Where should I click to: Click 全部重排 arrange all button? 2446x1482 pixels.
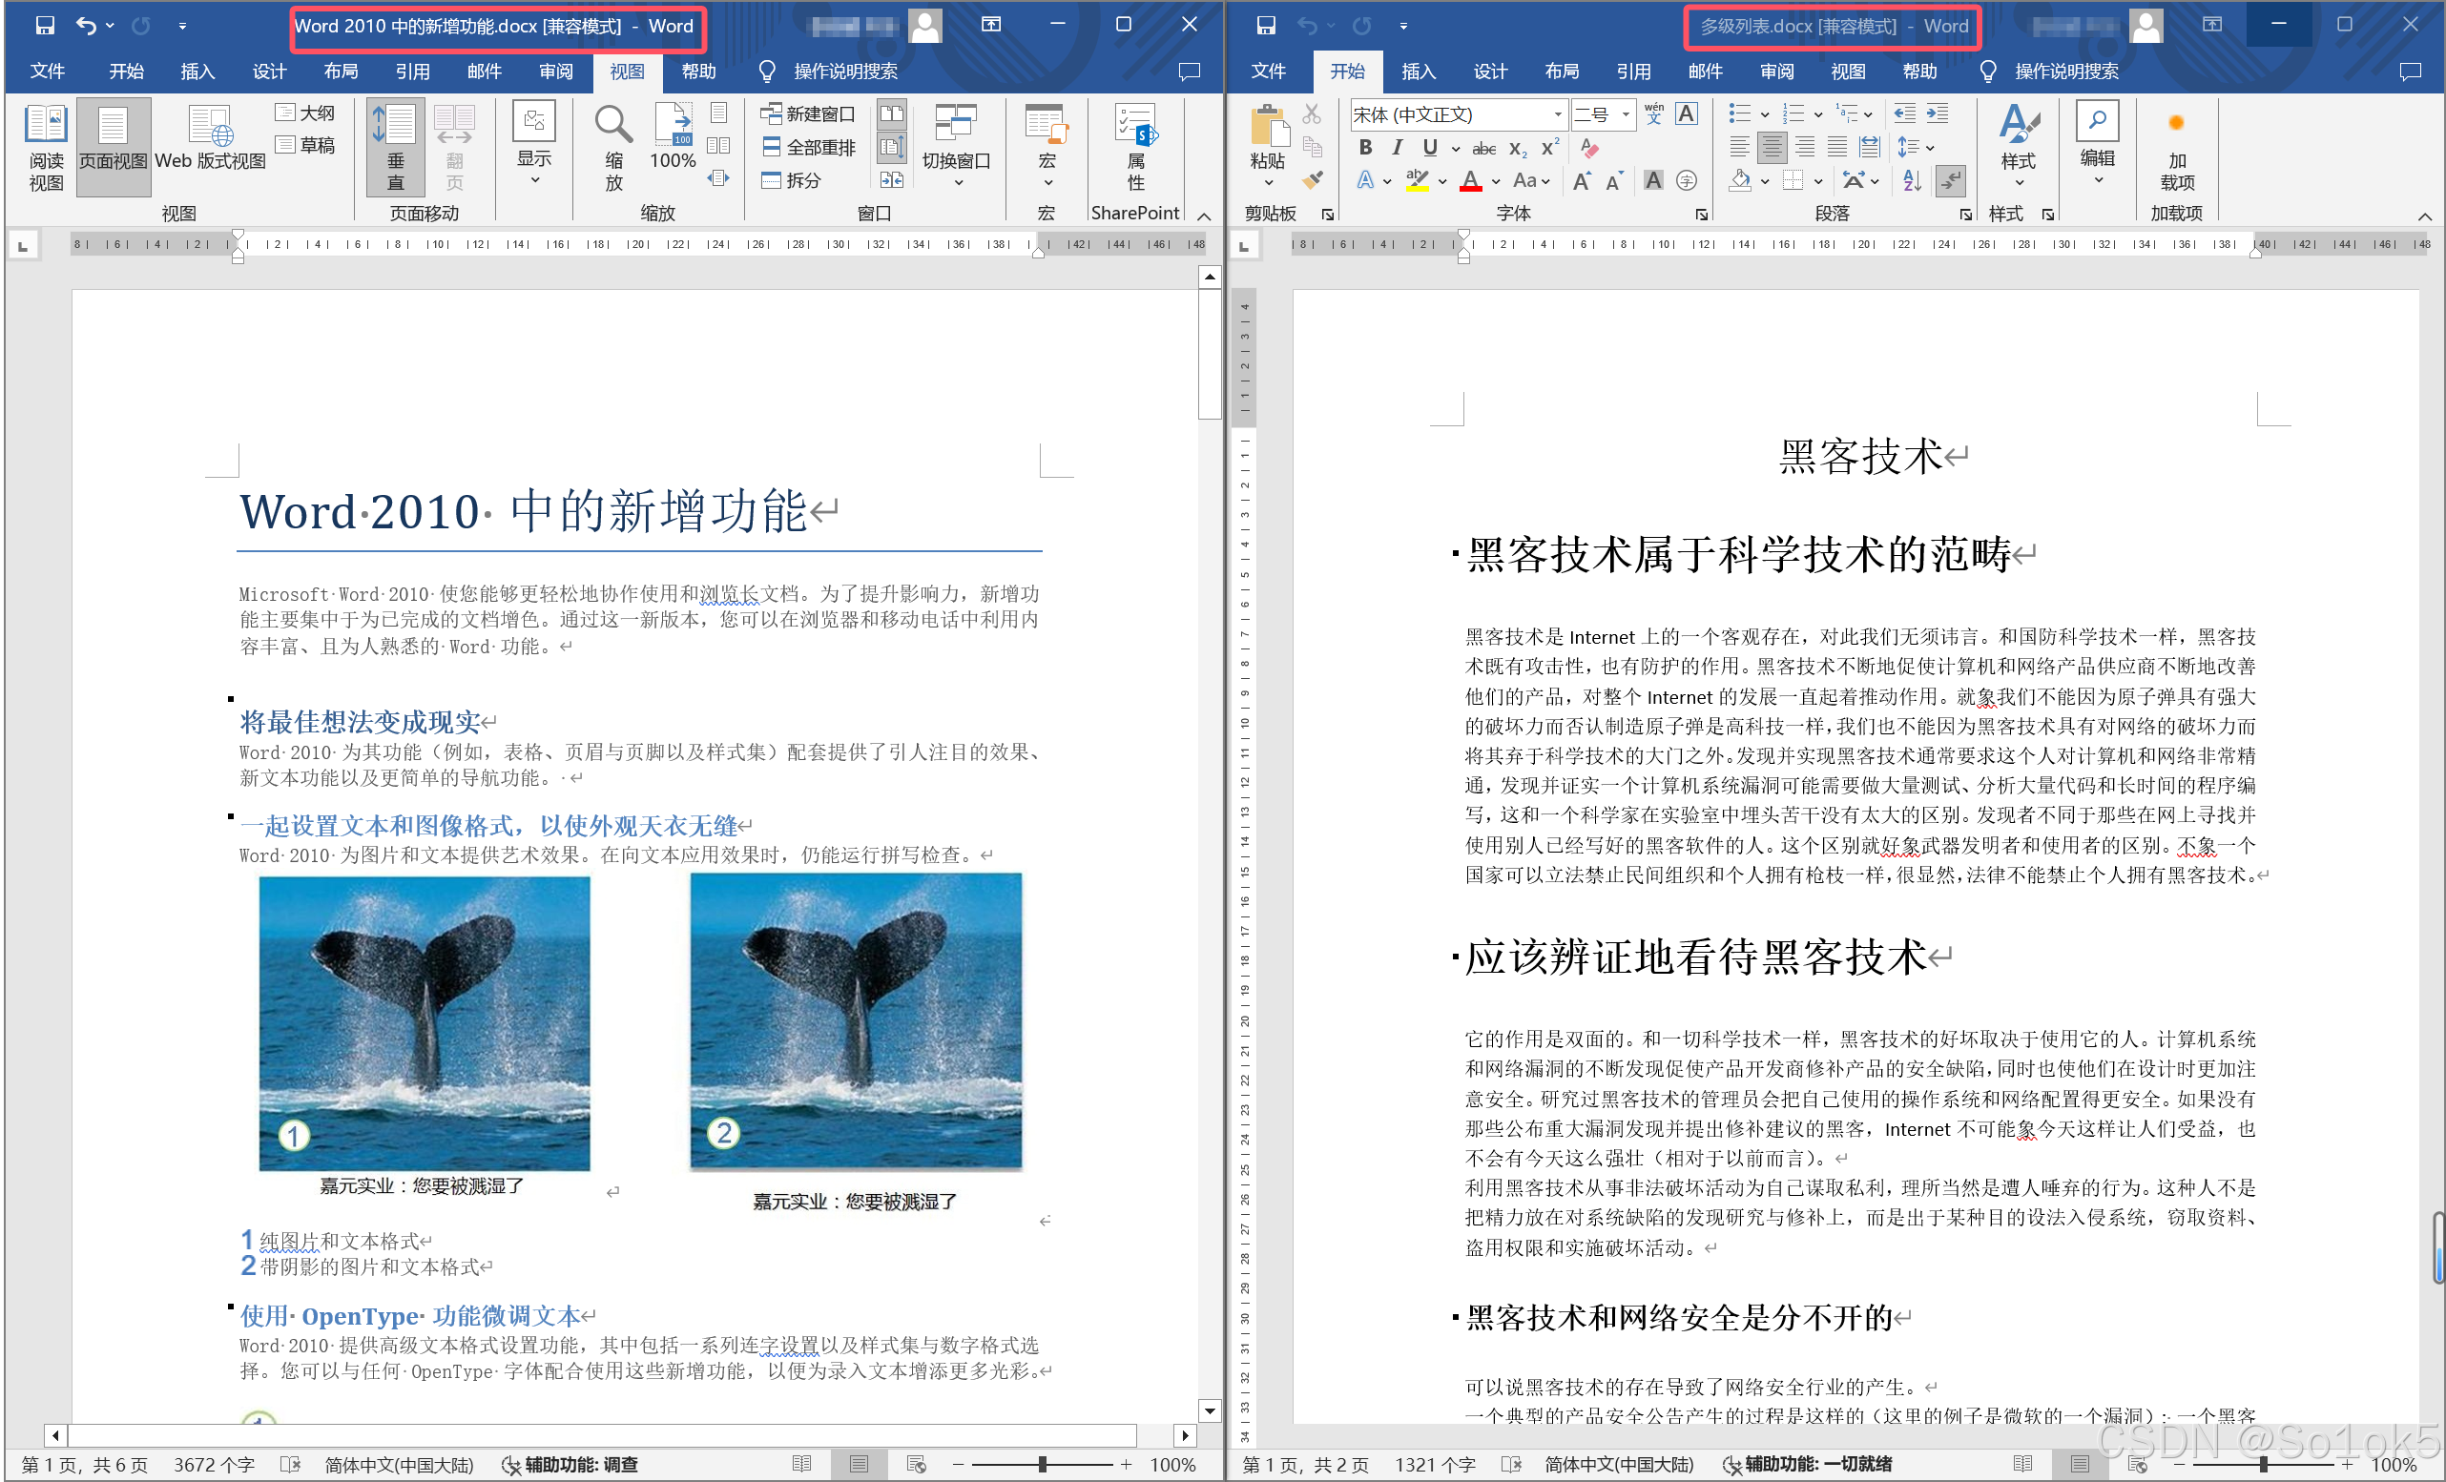(809, 147)
